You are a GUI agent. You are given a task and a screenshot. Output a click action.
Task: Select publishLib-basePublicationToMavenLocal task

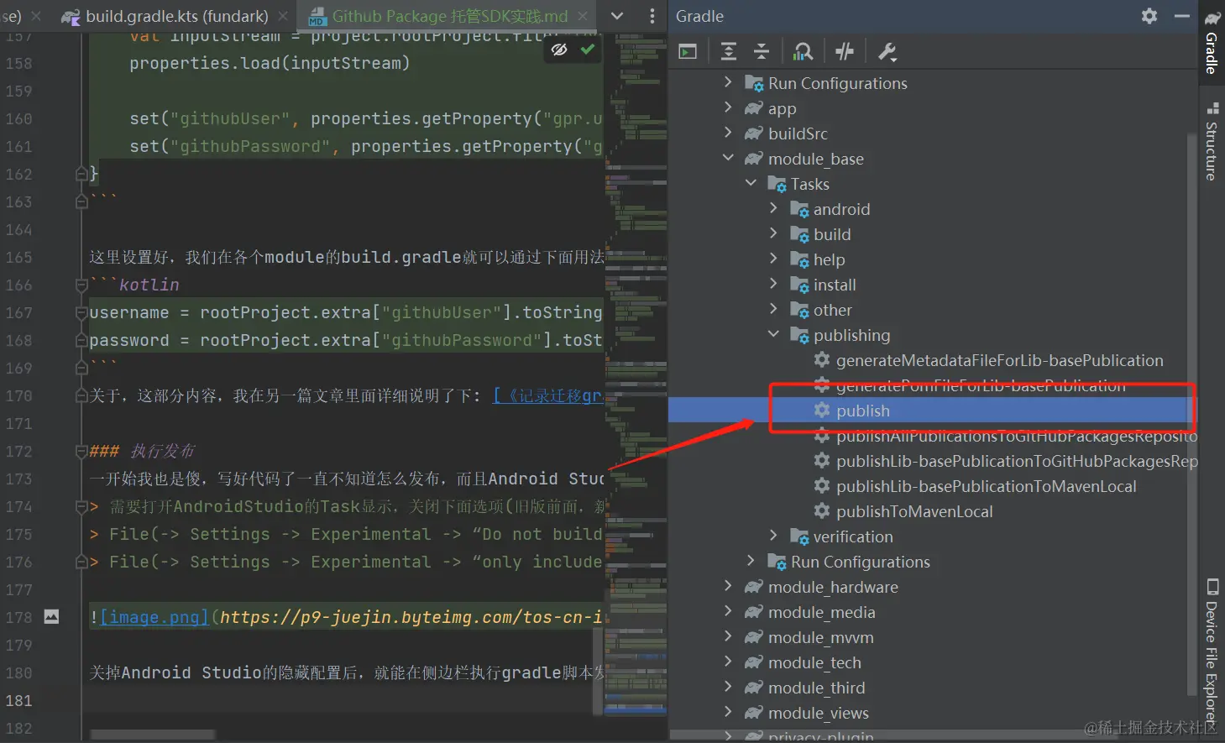(986, 486)
